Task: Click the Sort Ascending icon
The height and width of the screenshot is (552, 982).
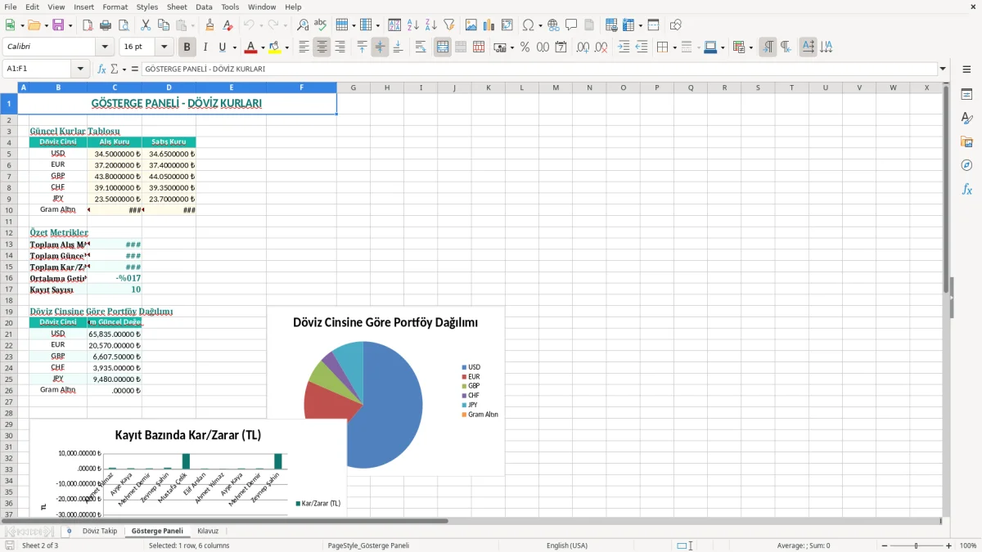Action: [x=413, y=25]
